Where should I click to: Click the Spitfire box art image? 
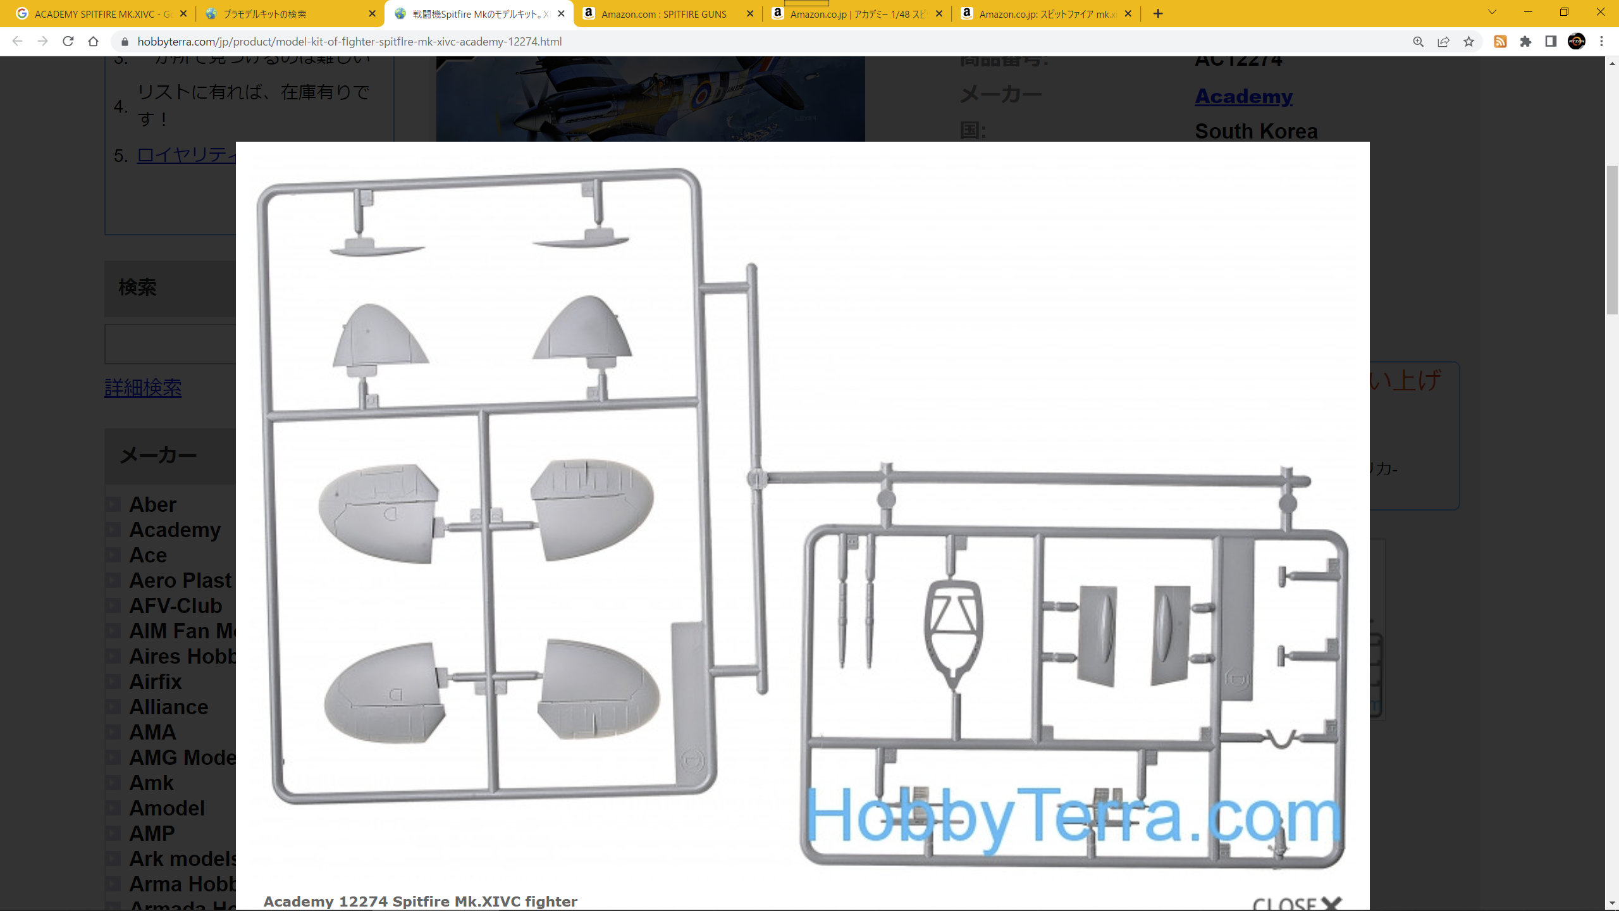pos(650,99)
